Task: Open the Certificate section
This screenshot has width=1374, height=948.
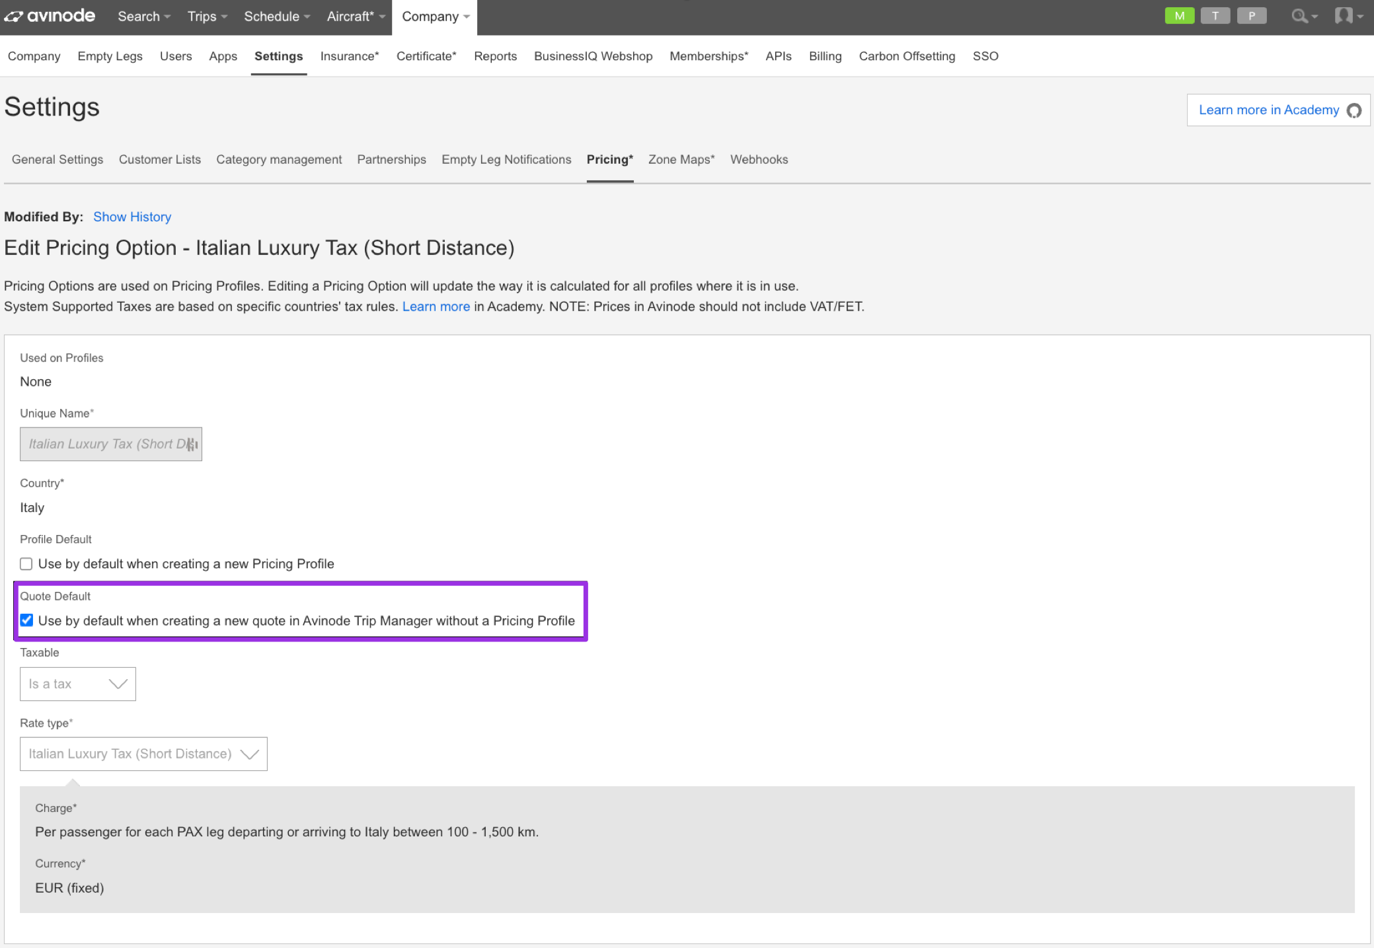Action: [x=426, y=56]
